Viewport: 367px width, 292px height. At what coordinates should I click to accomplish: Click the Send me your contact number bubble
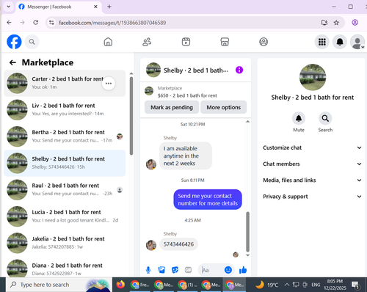[x=208, y=200]
